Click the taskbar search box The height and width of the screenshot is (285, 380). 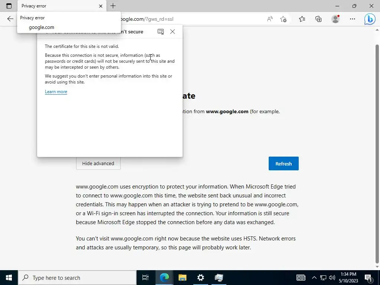(77, 278)
